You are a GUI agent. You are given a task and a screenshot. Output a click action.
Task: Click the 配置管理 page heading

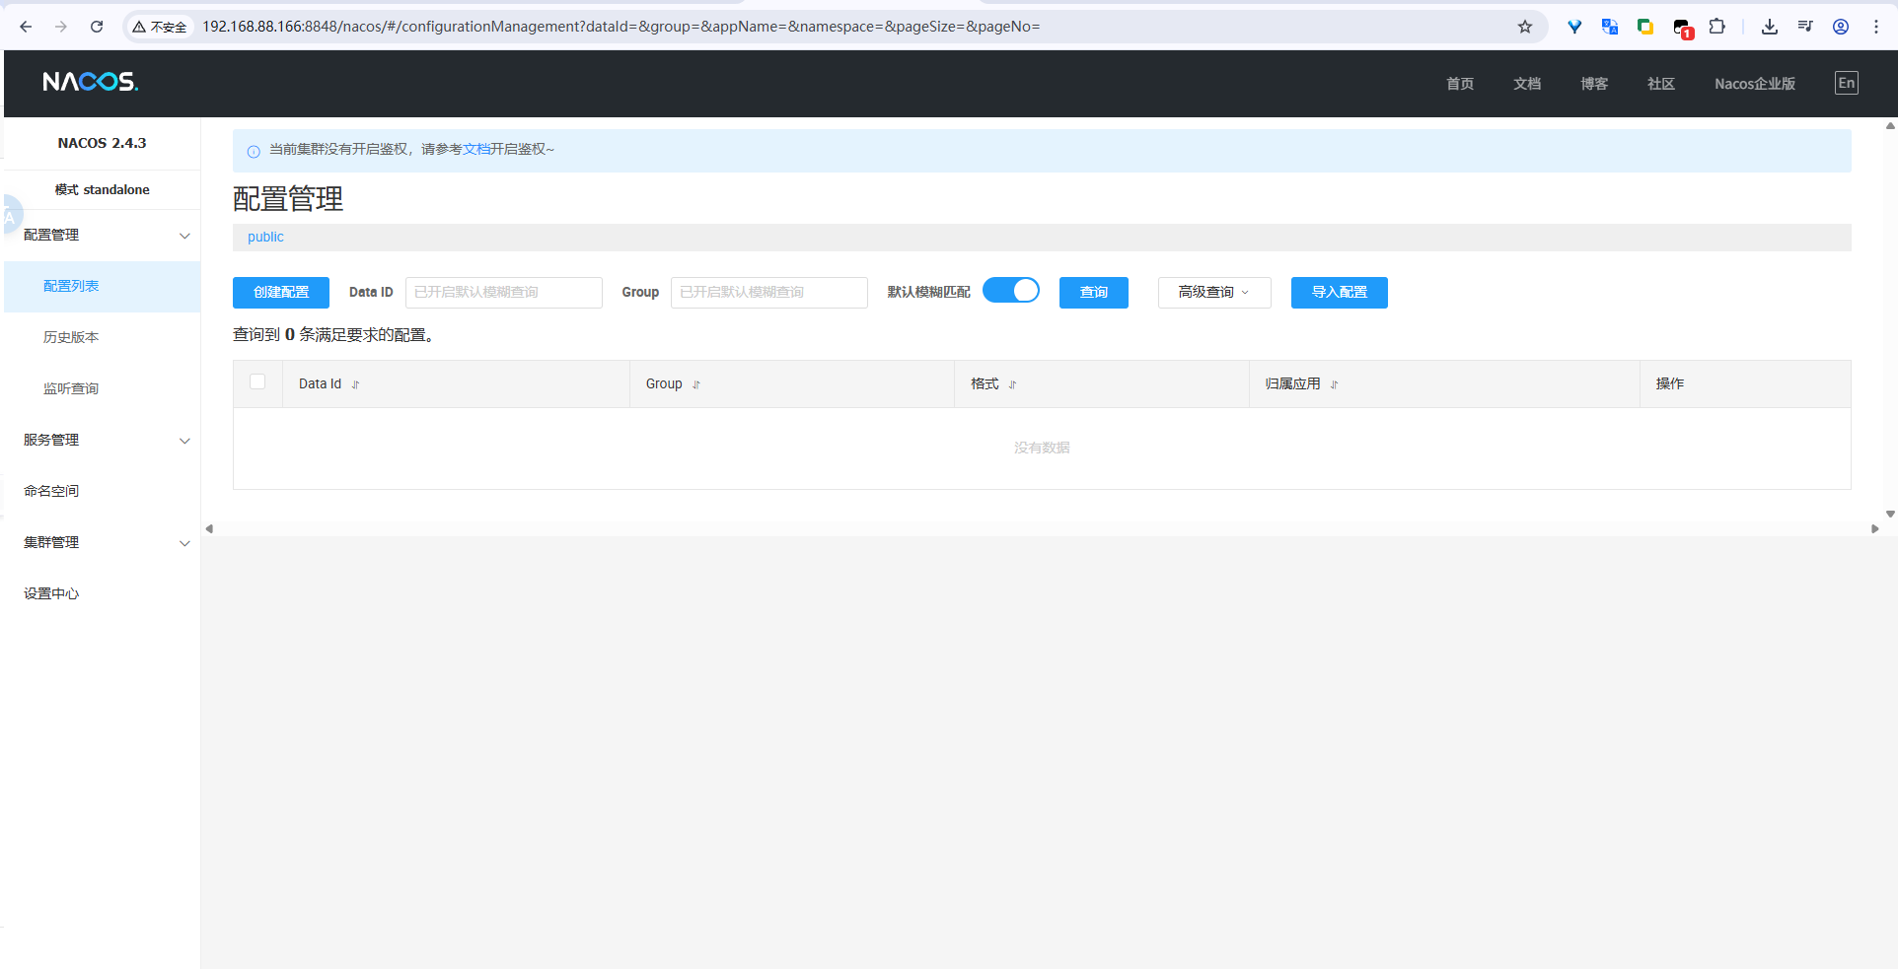(x=288, y=199)
